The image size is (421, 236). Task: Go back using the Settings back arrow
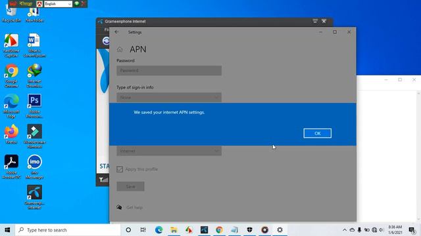[x=116, y=32]
